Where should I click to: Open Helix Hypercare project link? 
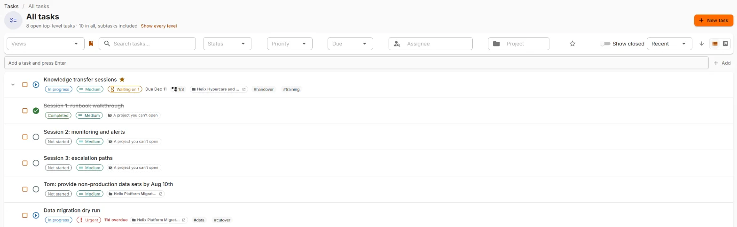pos(219,89)
